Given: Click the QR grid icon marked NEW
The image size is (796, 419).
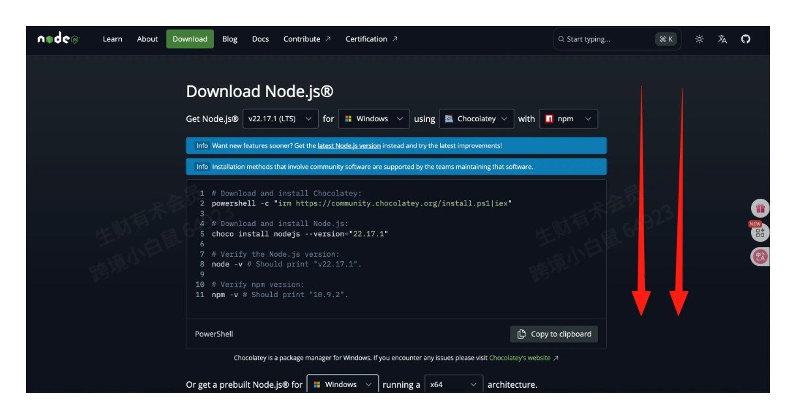Looking at the screenshot, I should click(760, 233).
